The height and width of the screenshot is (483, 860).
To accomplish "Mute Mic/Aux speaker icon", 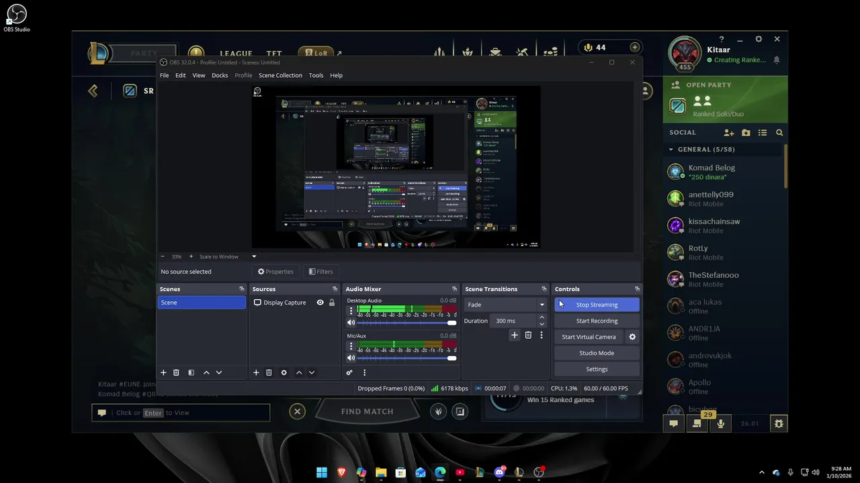I will point(351,358).
